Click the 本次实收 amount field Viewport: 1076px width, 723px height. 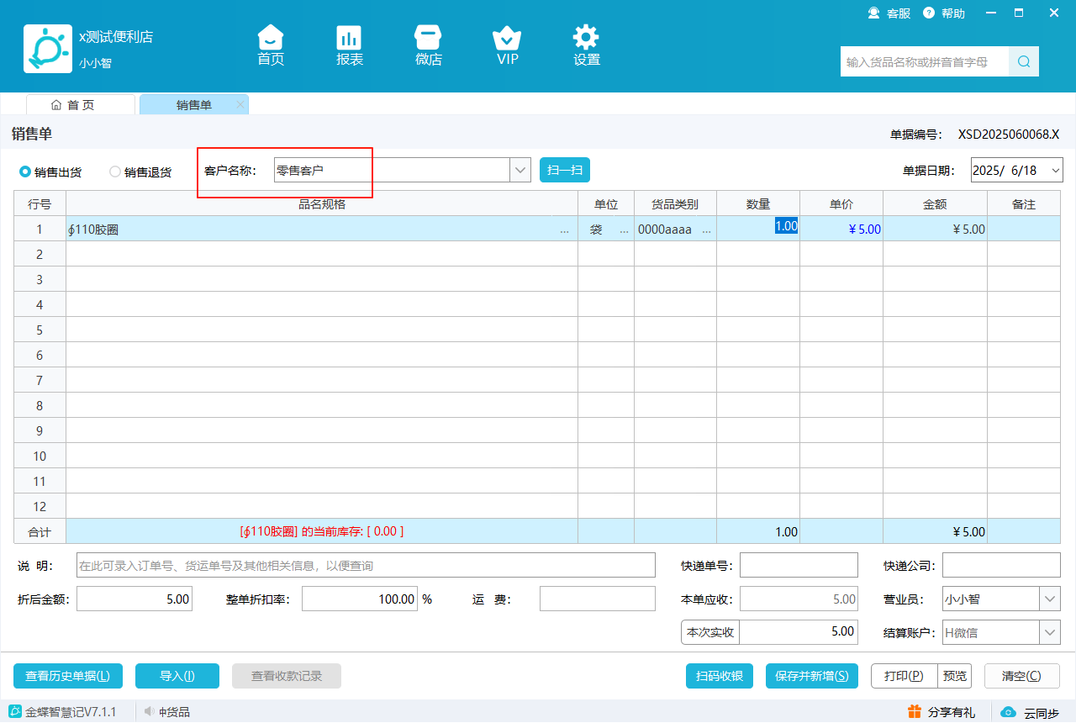[799, 632]
